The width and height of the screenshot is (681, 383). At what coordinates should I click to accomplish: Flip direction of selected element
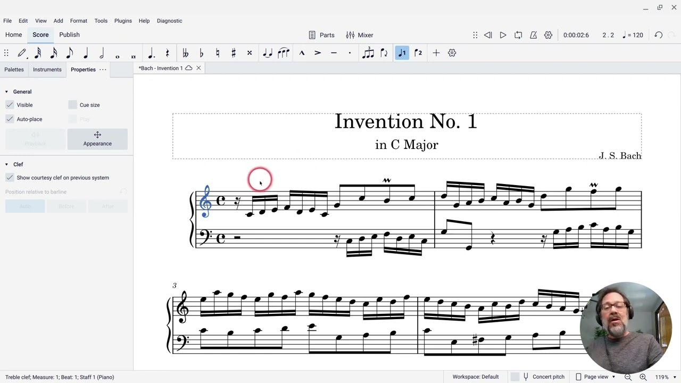[384, 53]
